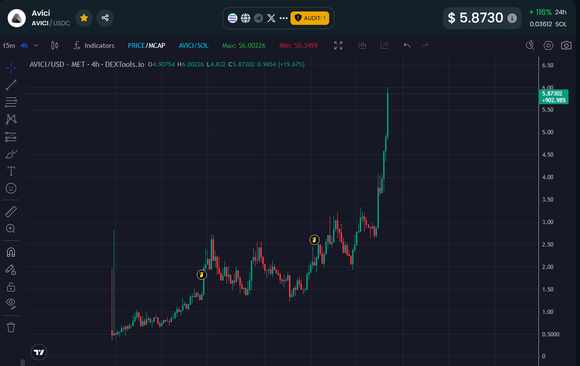This screenshot has width=580, height=366.
Task: Open the Telegram icon link
Action: [x=259, y=18]
